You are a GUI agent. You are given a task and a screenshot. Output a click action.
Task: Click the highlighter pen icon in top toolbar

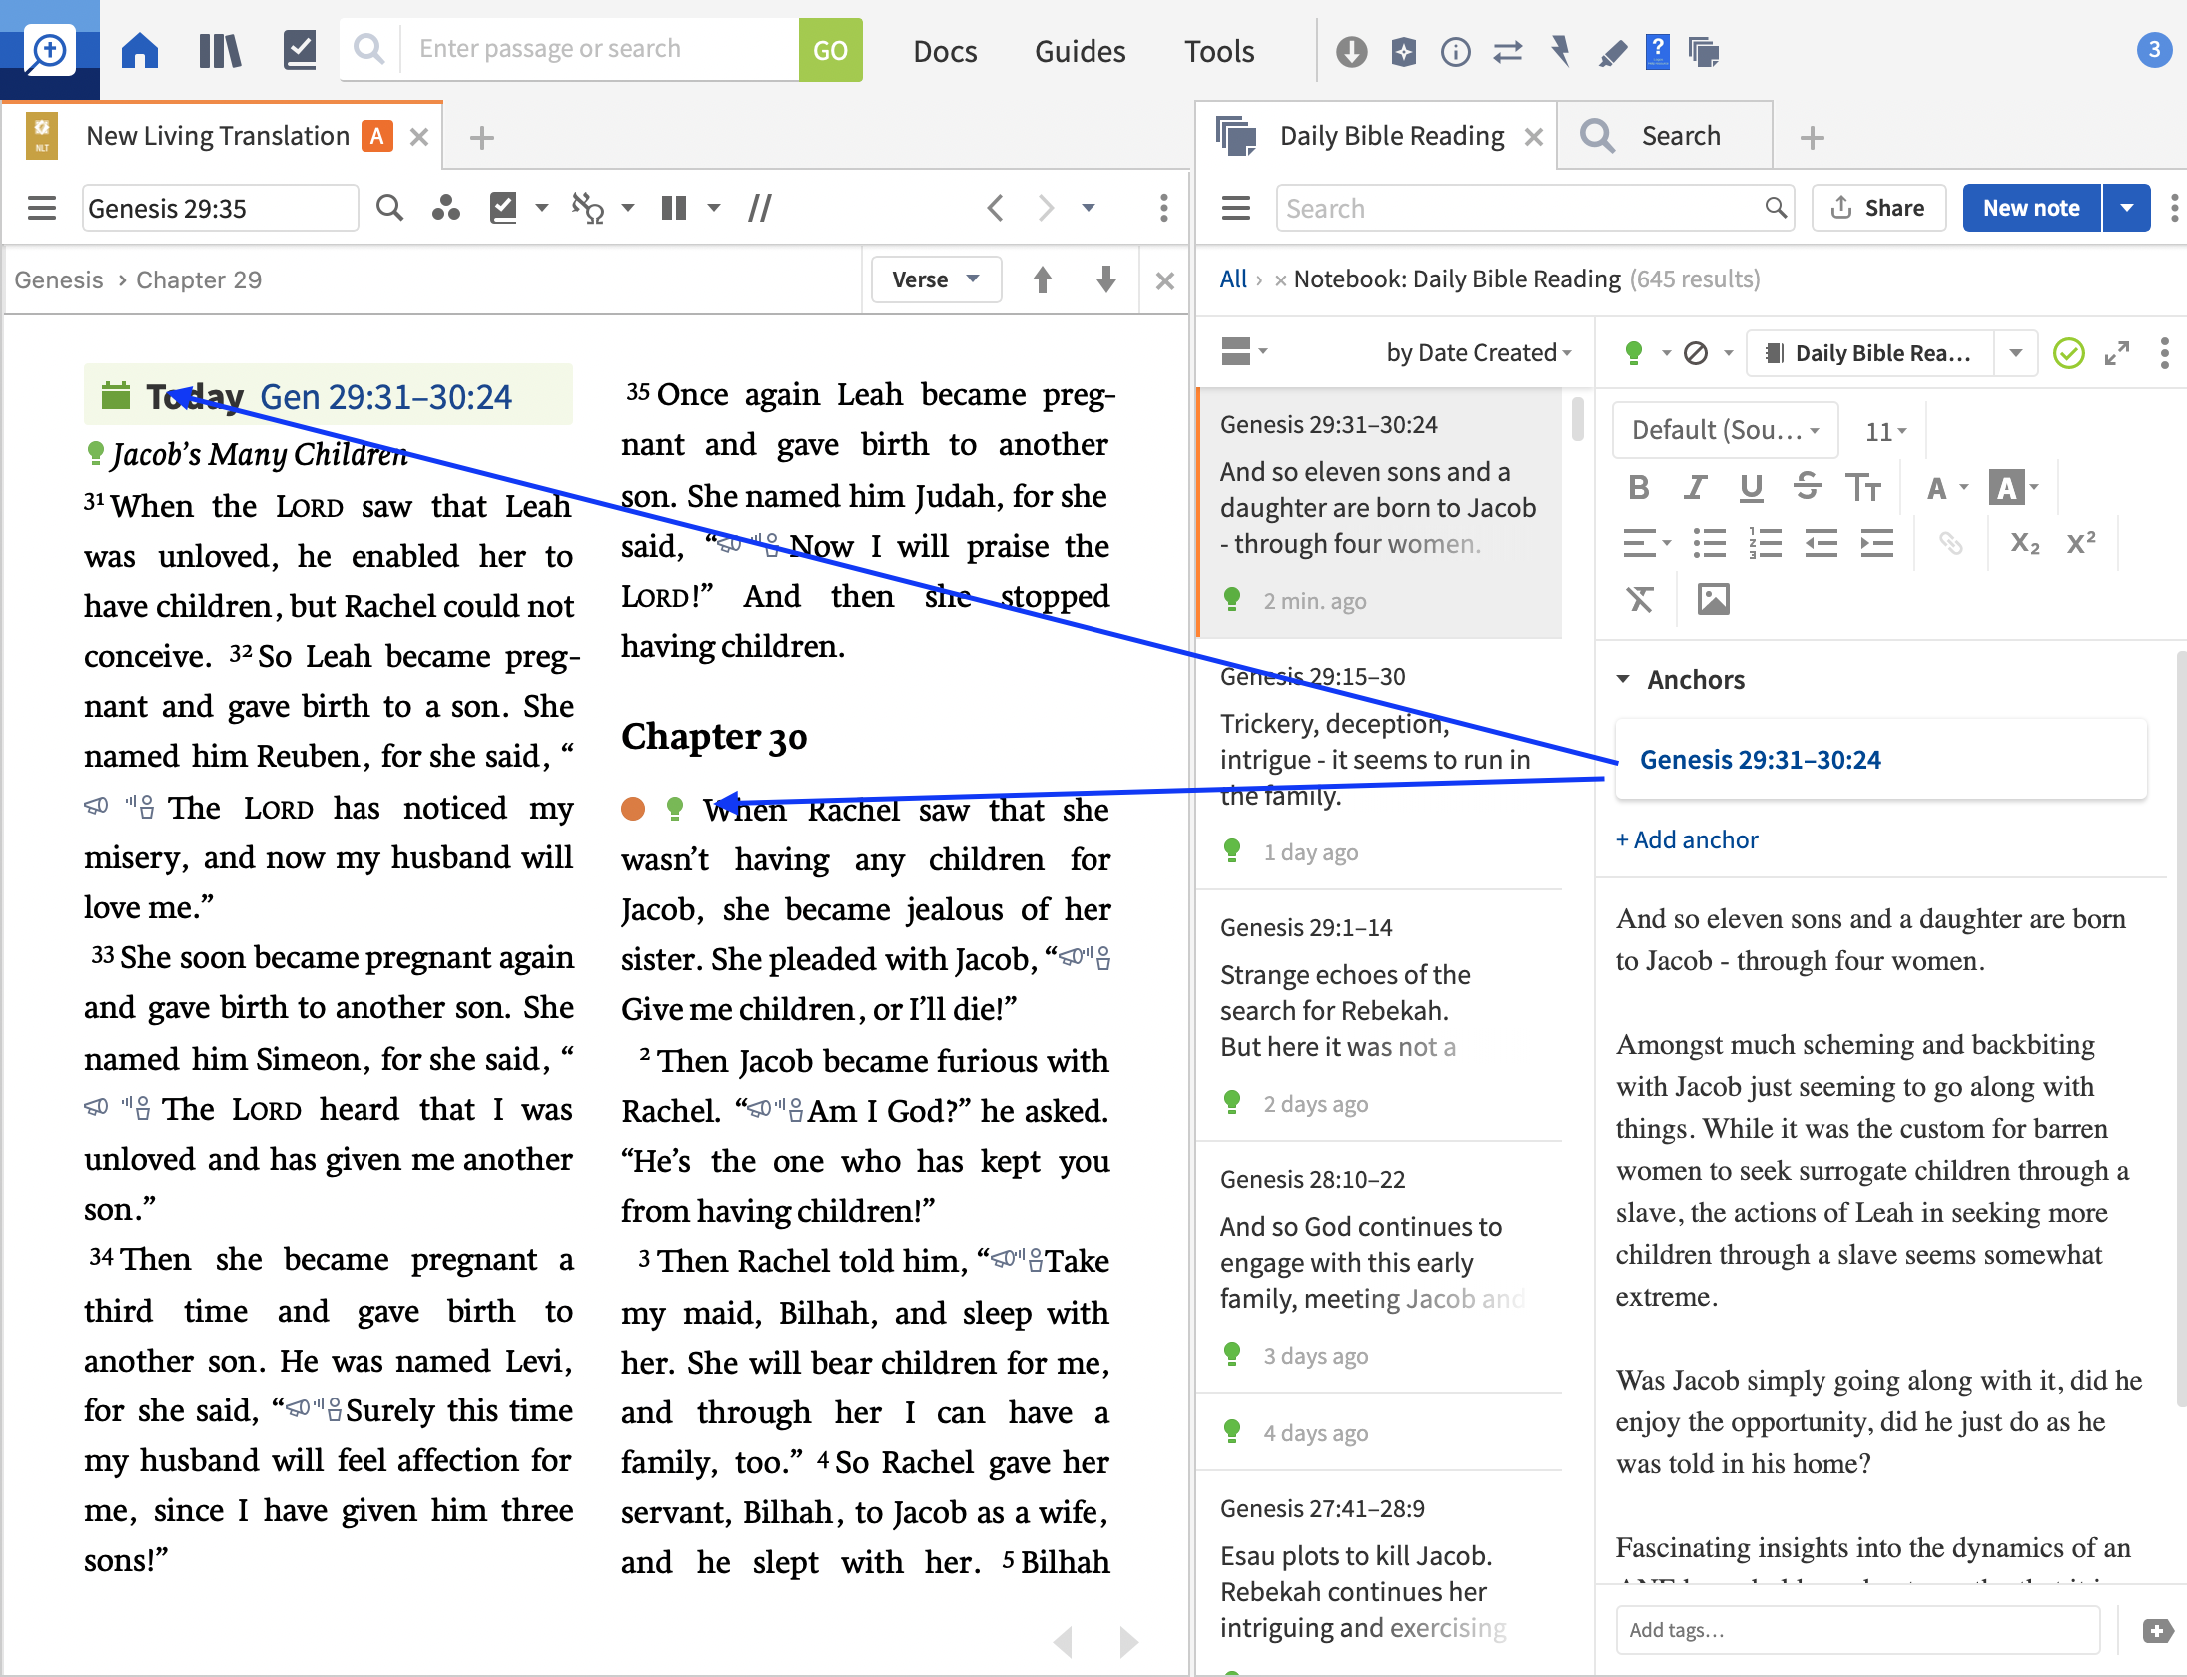tap(1612, 51)
